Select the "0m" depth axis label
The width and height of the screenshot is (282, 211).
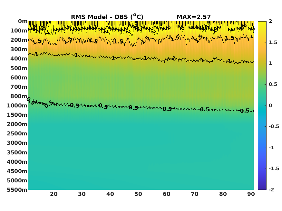(23, 21)
